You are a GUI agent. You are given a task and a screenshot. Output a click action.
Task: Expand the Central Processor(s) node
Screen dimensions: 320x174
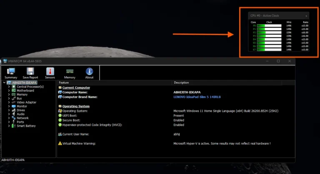[x=9, y=87]
